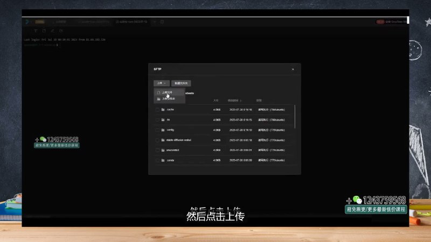Screen dimensions: 431x242
Task: Click the 新建文件夹 new folder button
Action: tap(181, 83)
